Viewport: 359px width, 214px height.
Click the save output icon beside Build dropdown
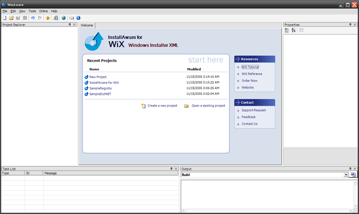(x=353, y=175)
